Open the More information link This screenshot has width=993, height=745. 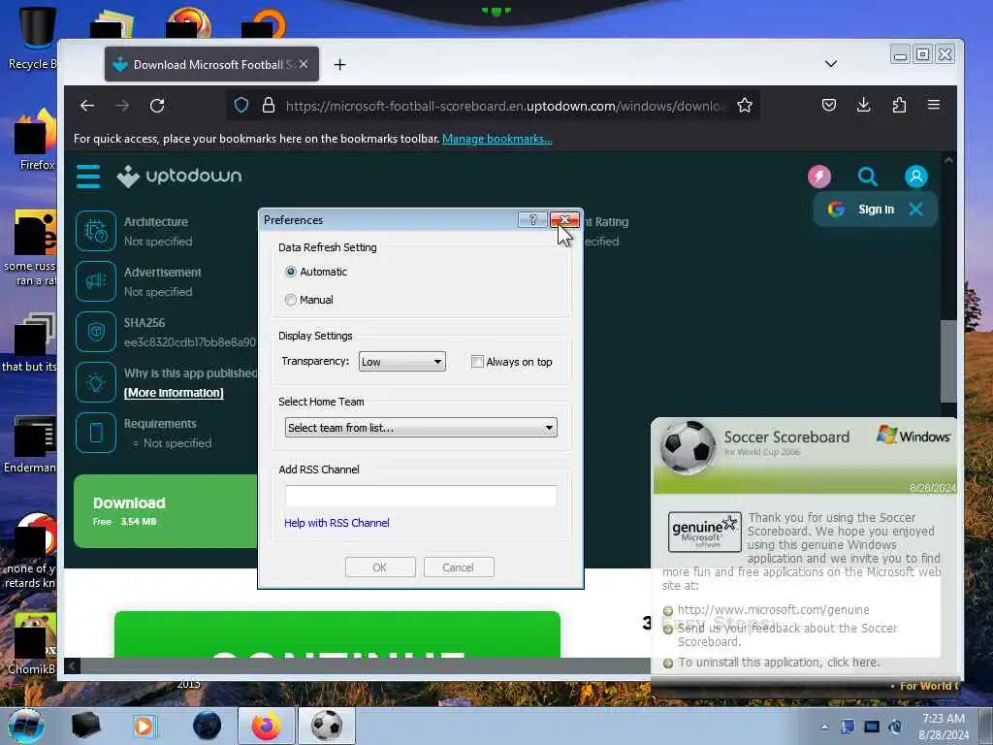pyautogui.click(x=174, y=393)
